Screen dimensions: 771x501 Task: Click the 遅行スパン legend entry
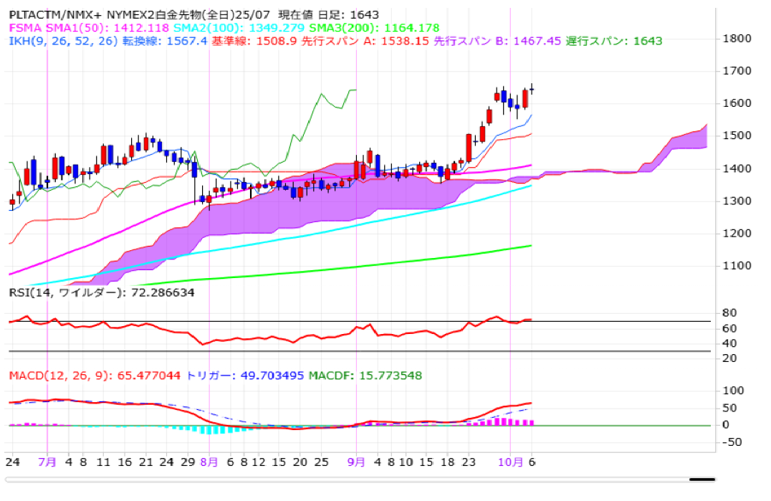(x=615, y=41)
